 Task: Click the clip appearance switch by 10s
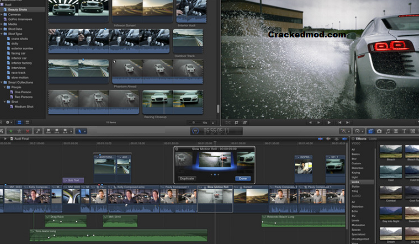point(213,123)
